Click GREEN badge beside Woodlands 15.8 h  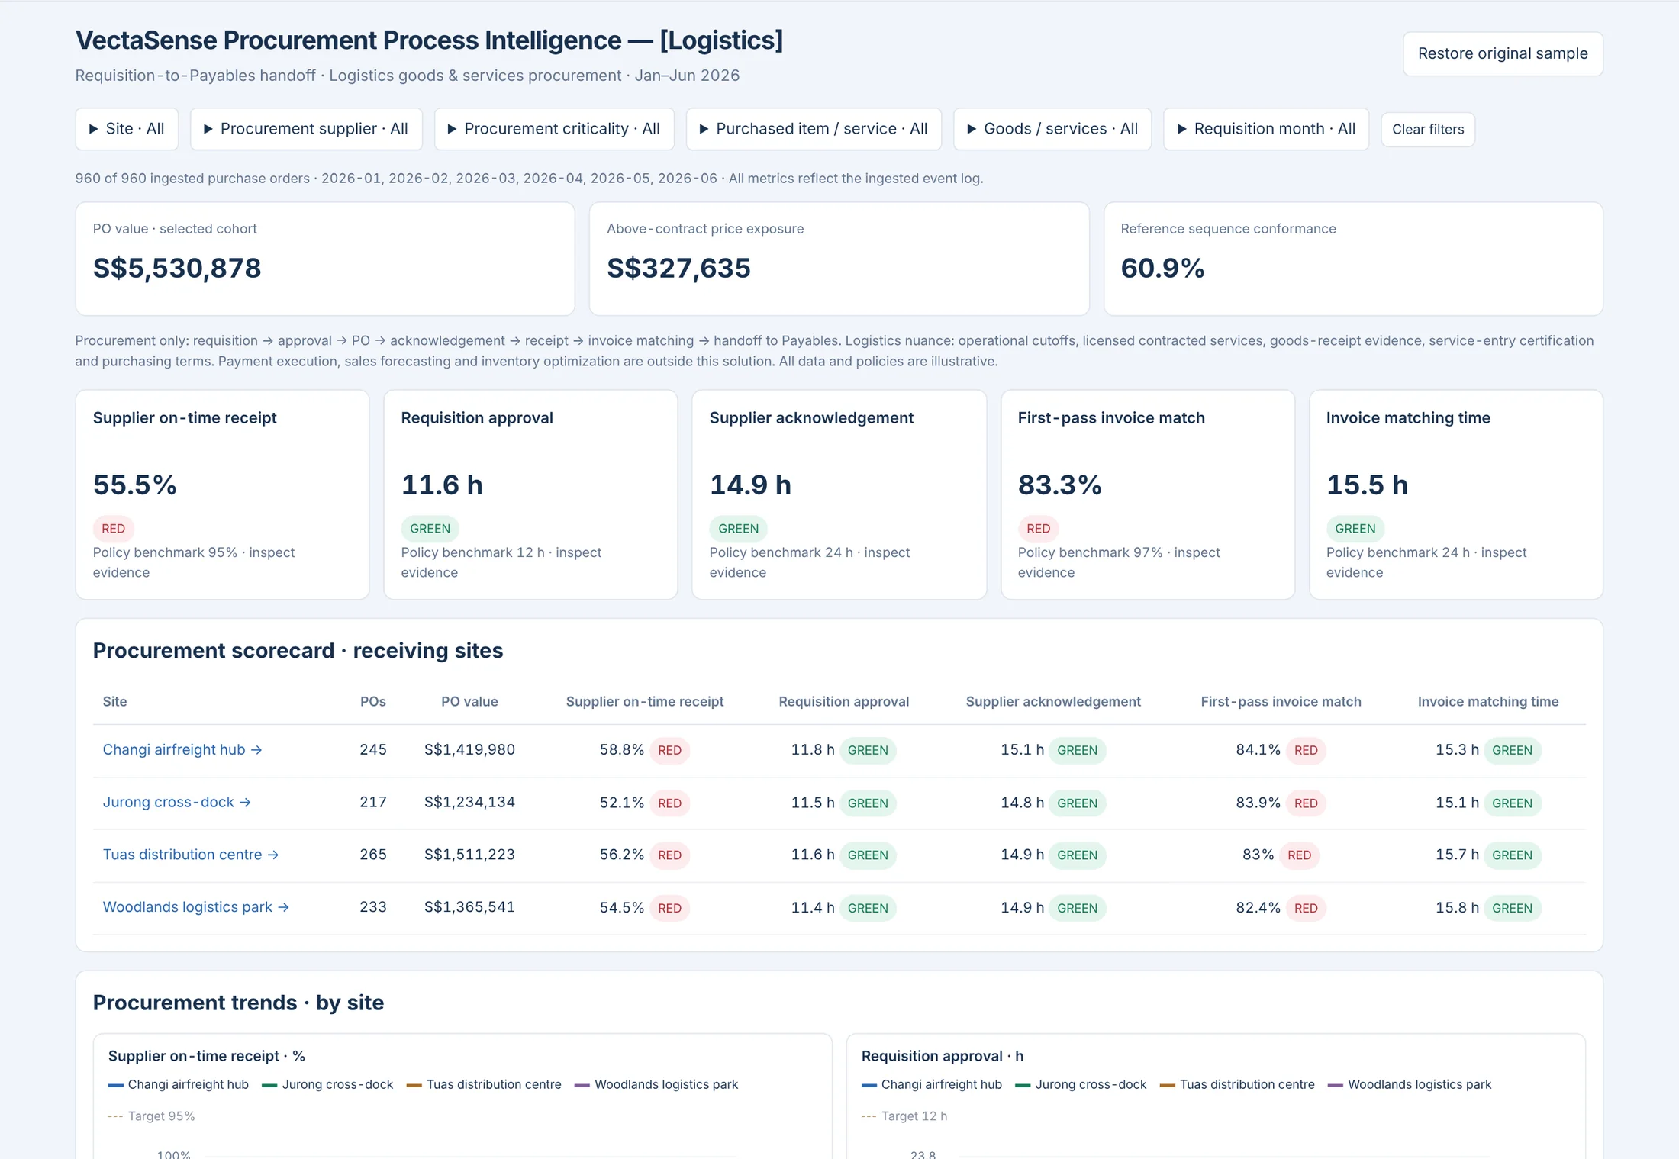pos(1512,908)
